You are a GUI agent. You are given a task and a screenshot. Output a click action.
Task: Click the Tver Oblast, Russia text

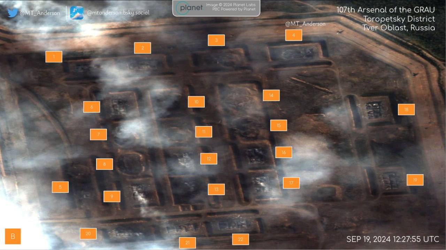398,28
